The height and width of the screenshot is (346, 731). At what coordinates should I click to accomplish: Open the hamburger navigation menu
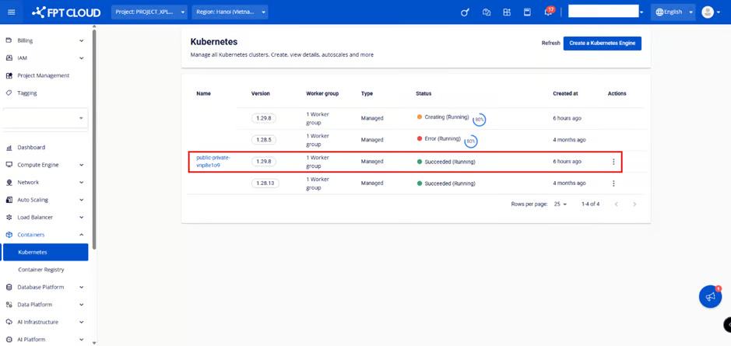coord(11,12)
